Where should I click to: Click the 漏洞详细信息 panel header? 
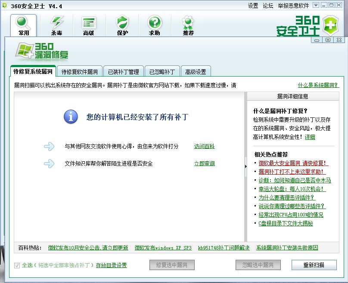(293, 96)
